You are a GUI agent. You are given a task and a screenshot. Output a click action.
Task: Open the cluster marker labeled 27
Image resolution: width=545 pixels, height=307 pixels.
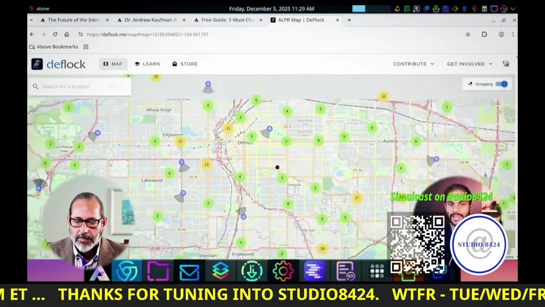point(357,198)
